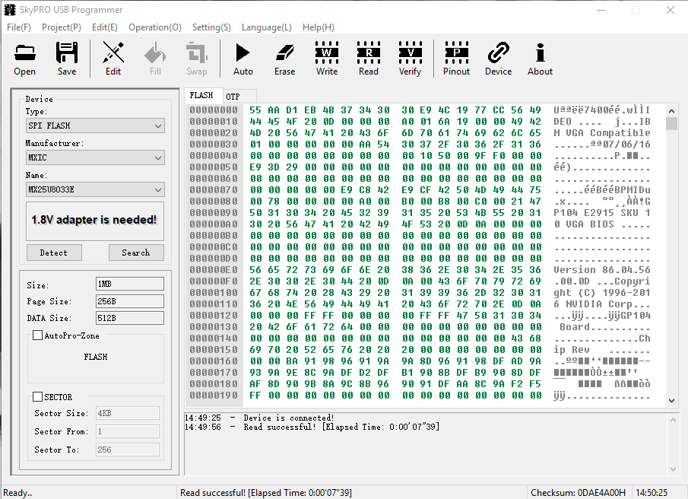This screenshot has height=499, width=688.
Task: Open the Help(H) menu
Action: [318, 27]
